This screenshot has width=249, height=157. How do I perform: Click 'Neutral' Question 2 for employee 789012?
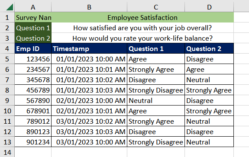point(209,121)
